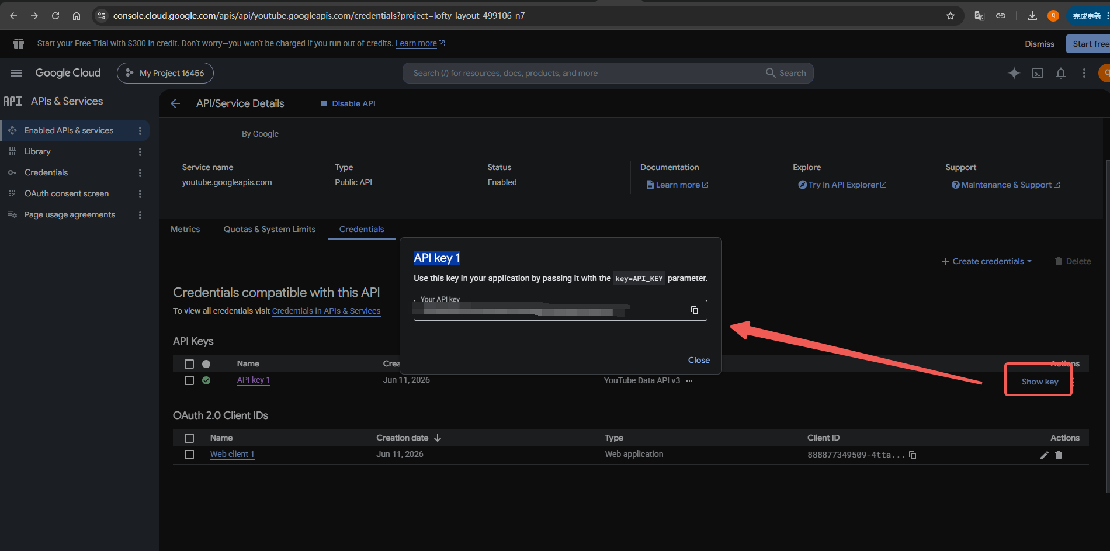Open the translate page icon in the address bar
This screenshot has width=1110, height=551.
(980, 16)
